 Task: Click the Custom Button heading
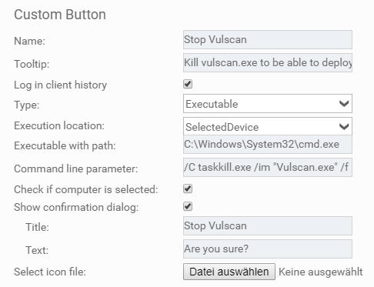click(60, 15)
